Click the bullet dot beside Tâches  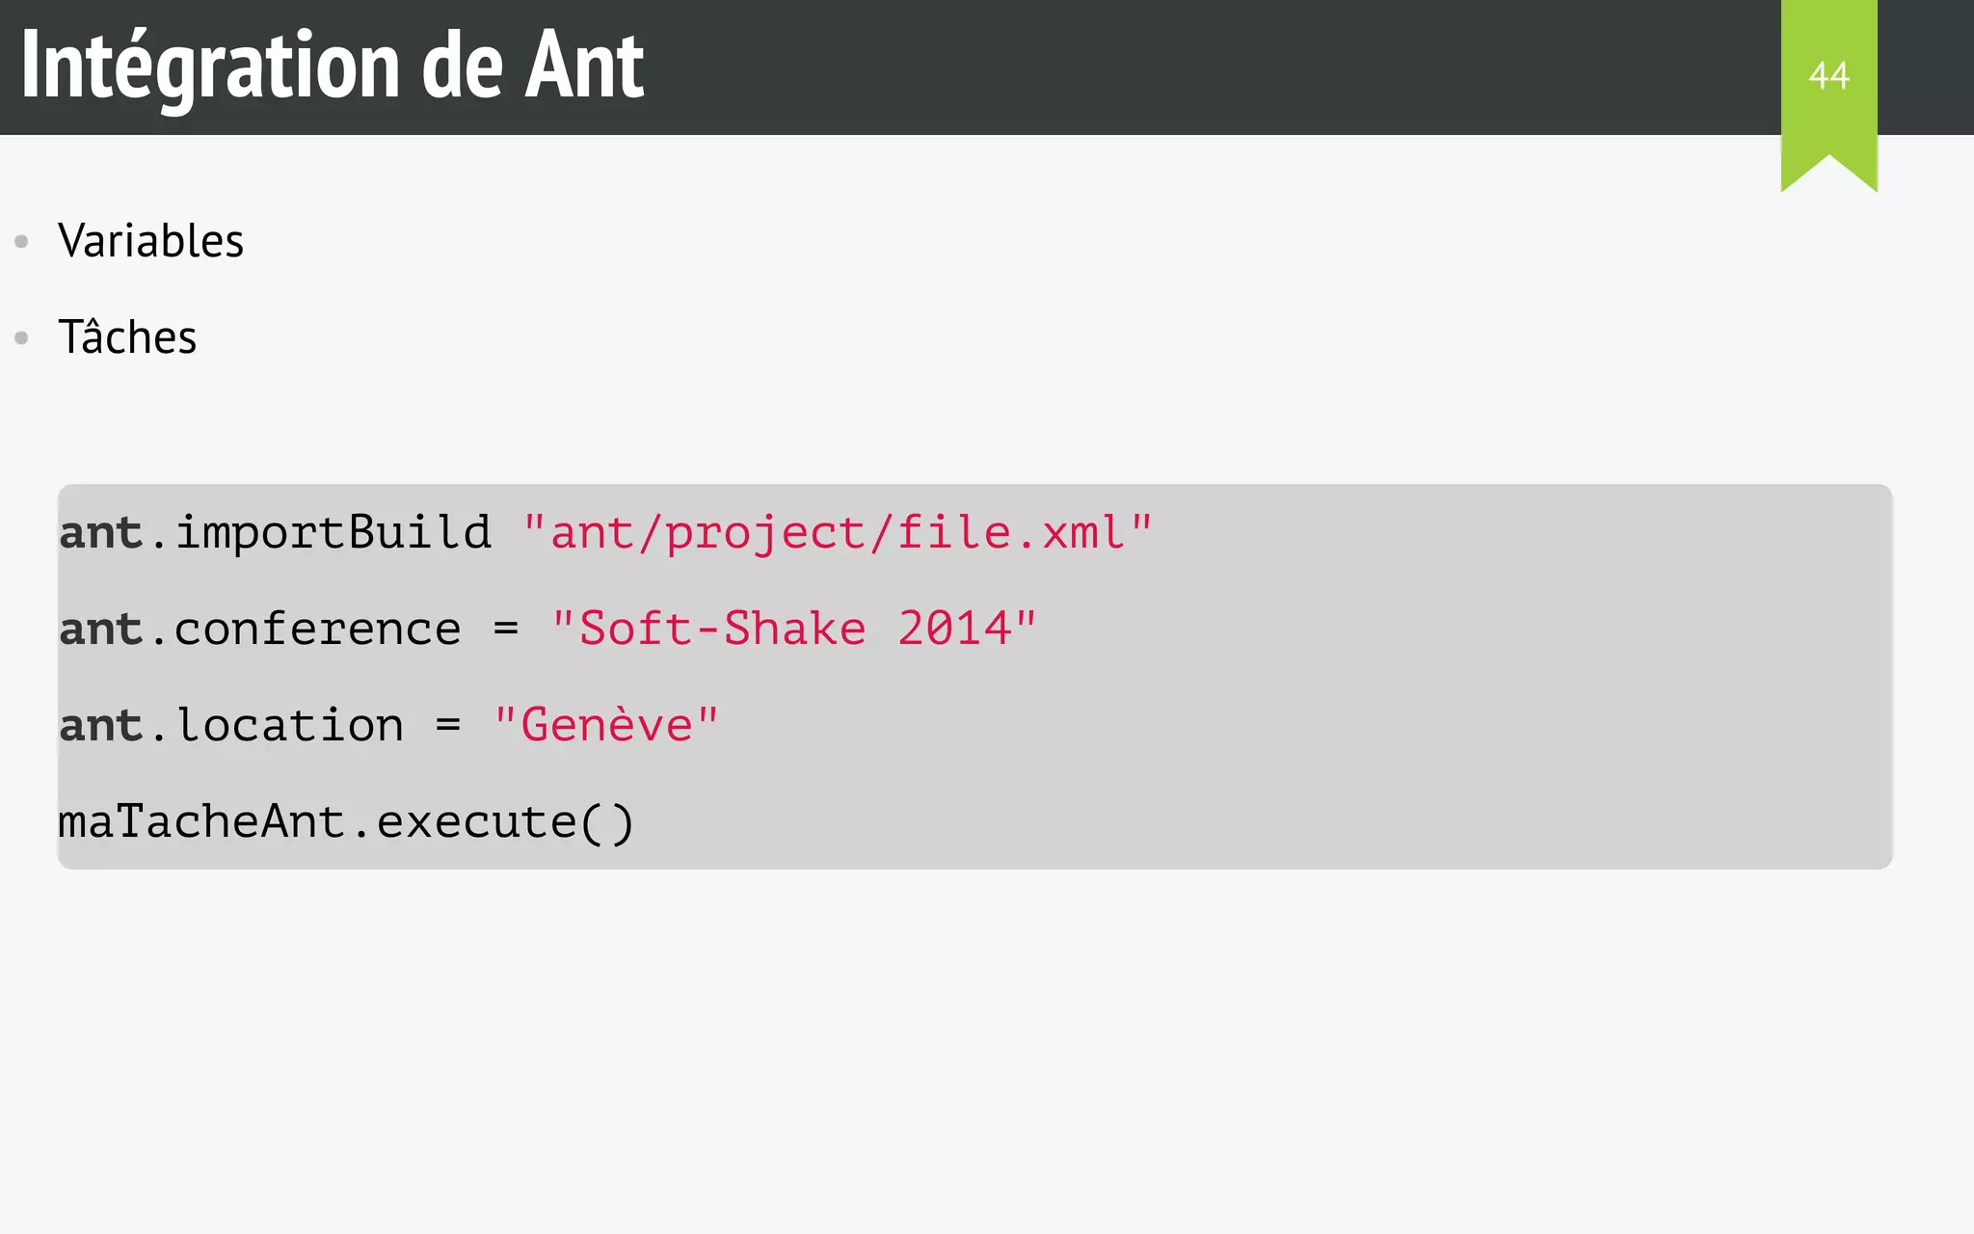21,337
